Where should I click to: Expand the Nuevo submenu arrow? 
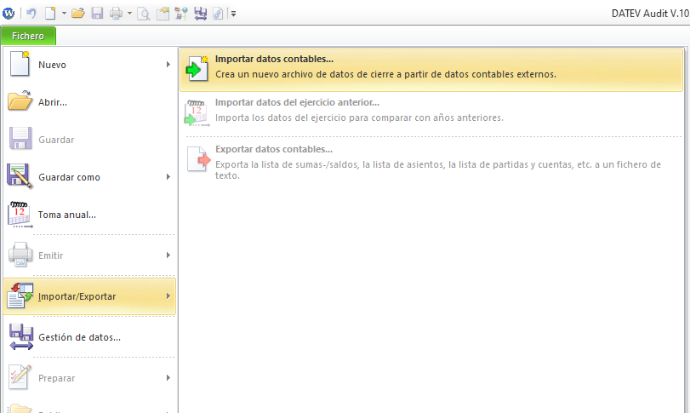168,64
